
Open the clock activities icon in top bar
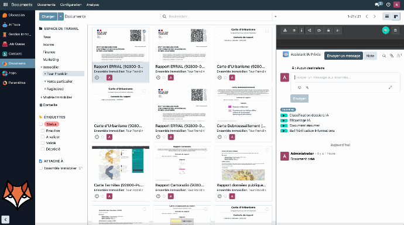[388, 4]
